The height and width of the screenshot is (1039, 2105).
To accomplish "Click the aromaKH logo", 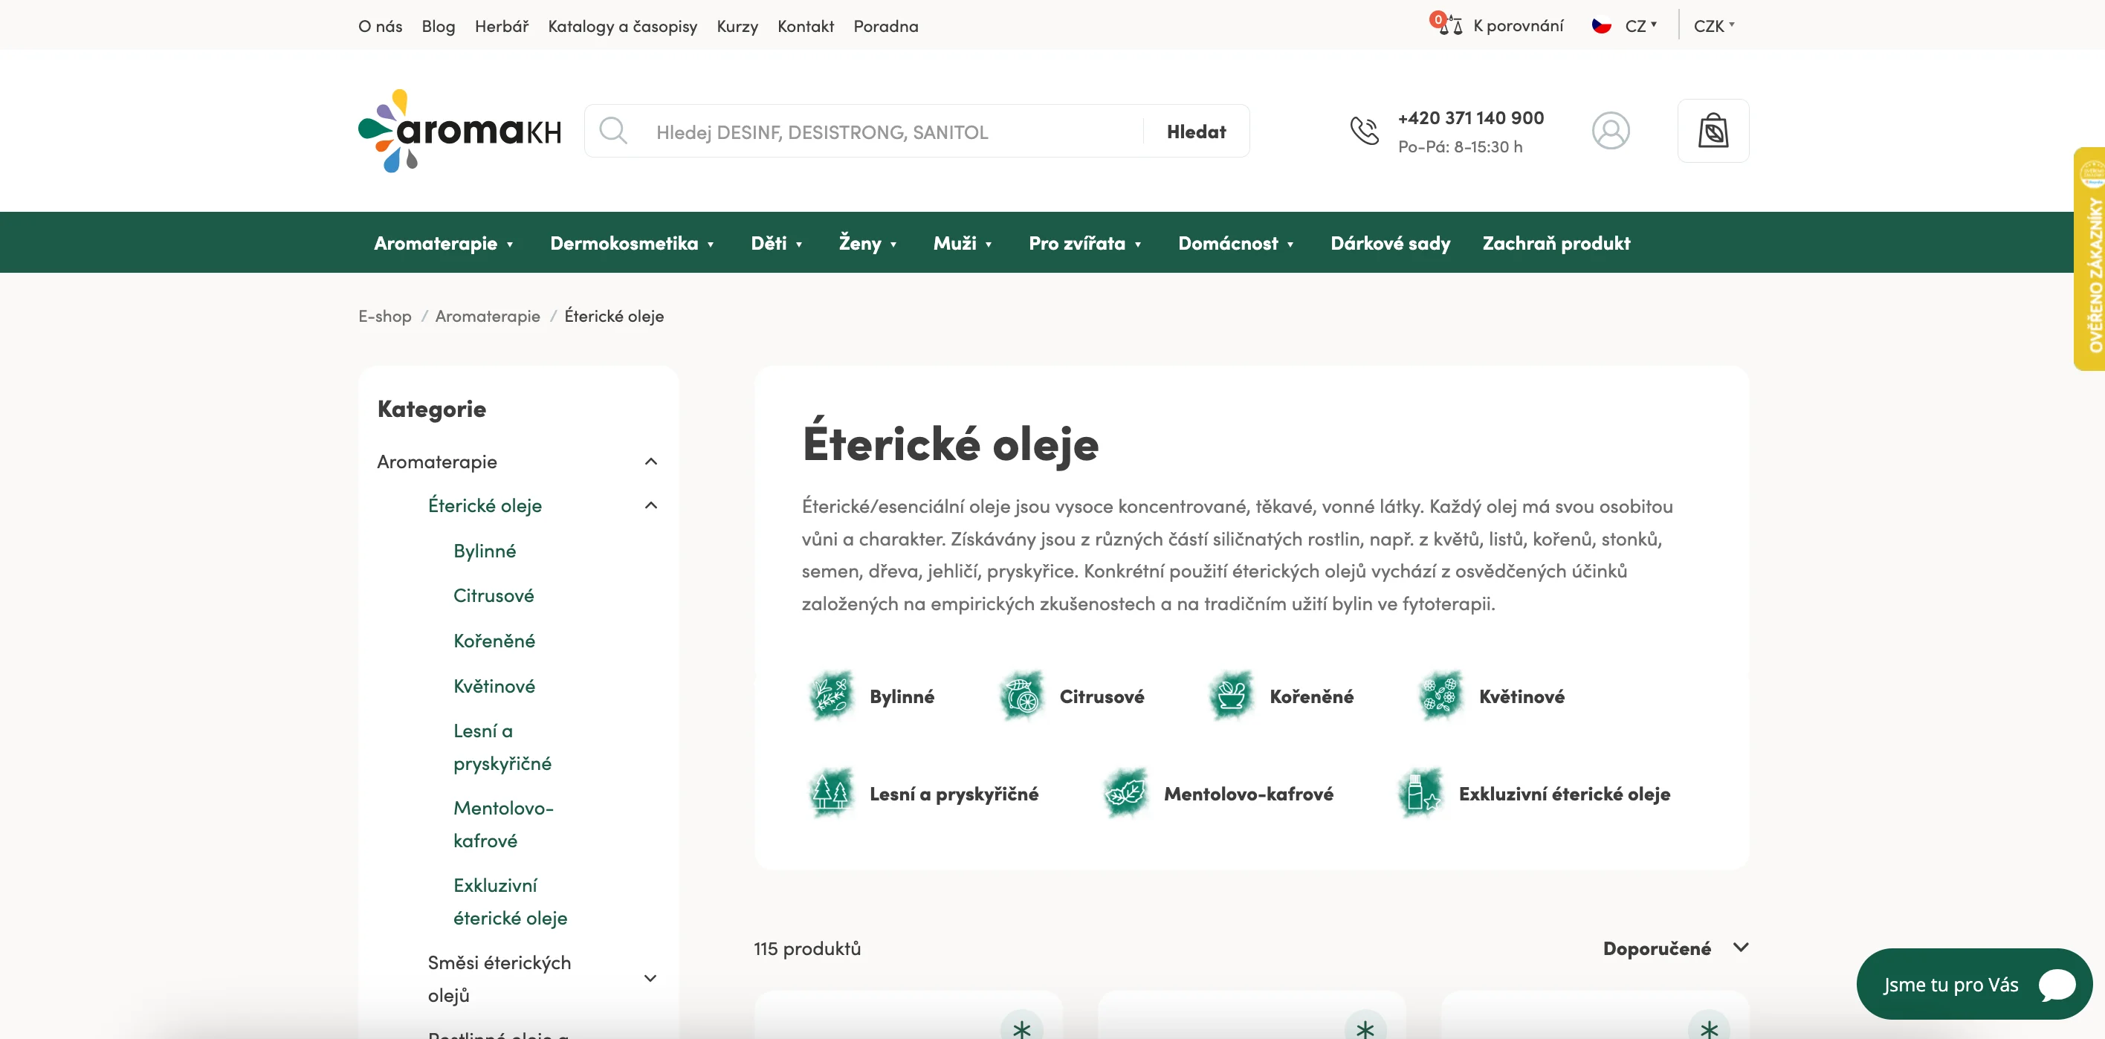I will pyautogui.click(x=460, y=131).
